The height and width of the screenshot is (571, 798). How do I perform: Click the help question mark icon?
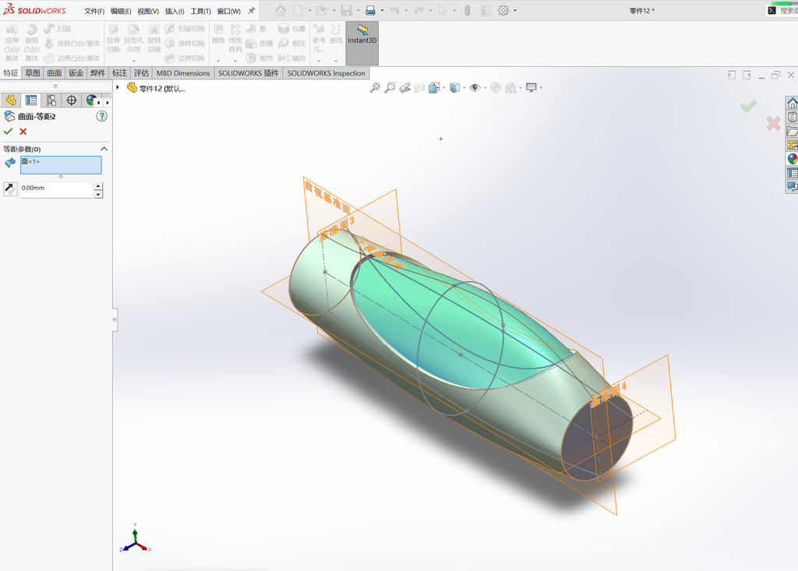(x=102, y=116)
